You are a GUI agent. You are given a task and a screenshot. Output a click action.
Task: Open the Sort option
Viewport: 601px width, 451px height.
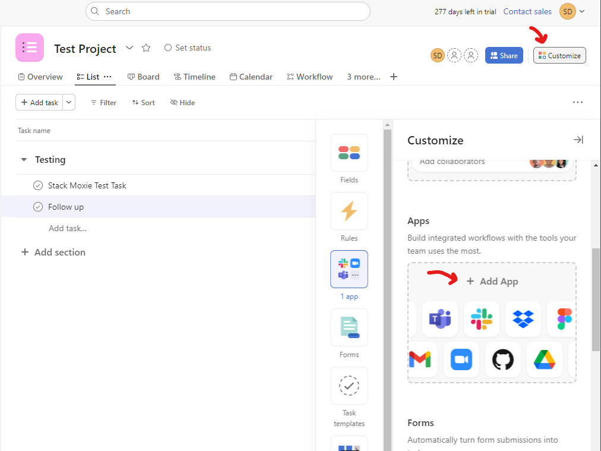[x=143, y=103]
